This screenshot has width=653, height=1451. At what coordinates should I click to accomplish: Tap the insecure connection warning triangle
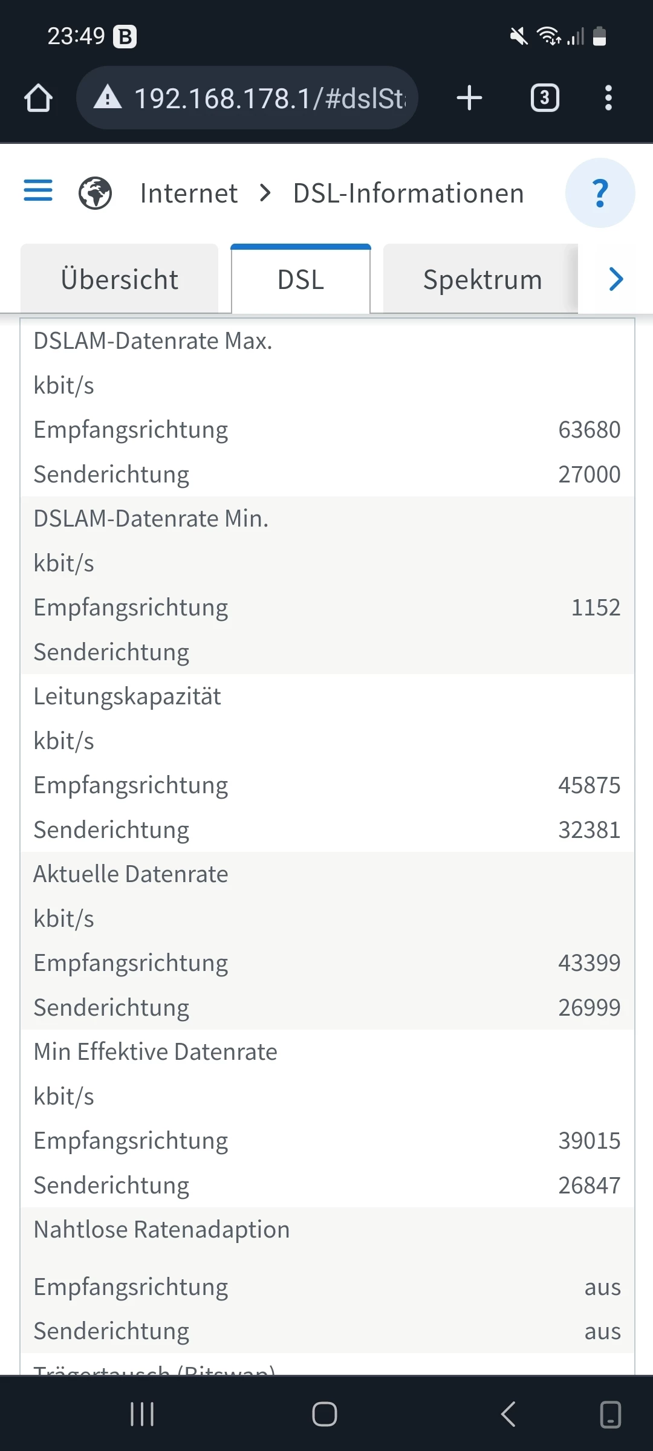[108, 97]
